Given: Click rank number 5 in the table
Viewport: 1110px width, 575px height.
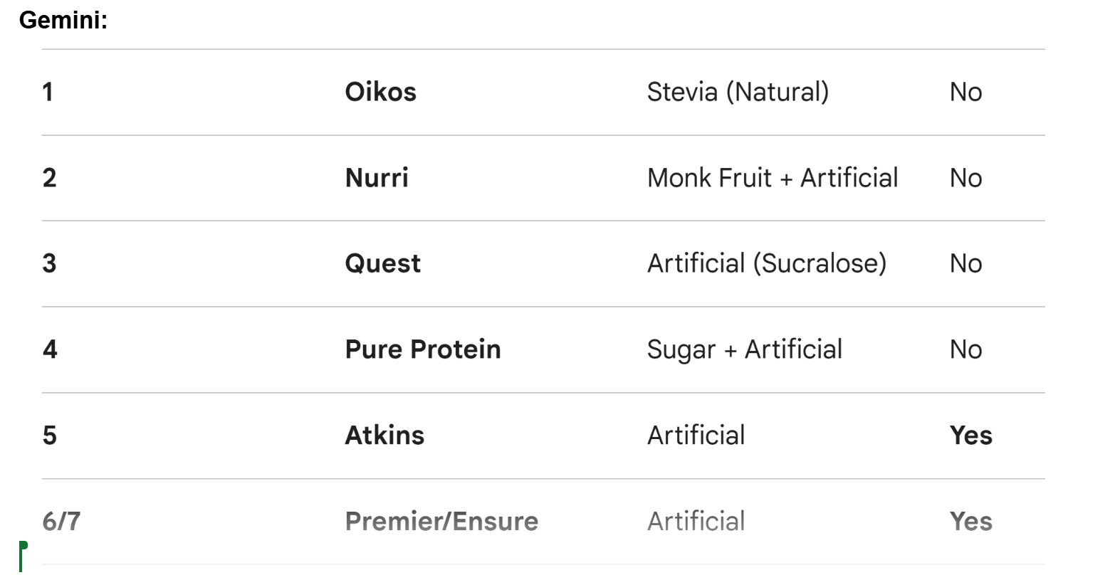Looking at the screenshot, I should point(49,436).
